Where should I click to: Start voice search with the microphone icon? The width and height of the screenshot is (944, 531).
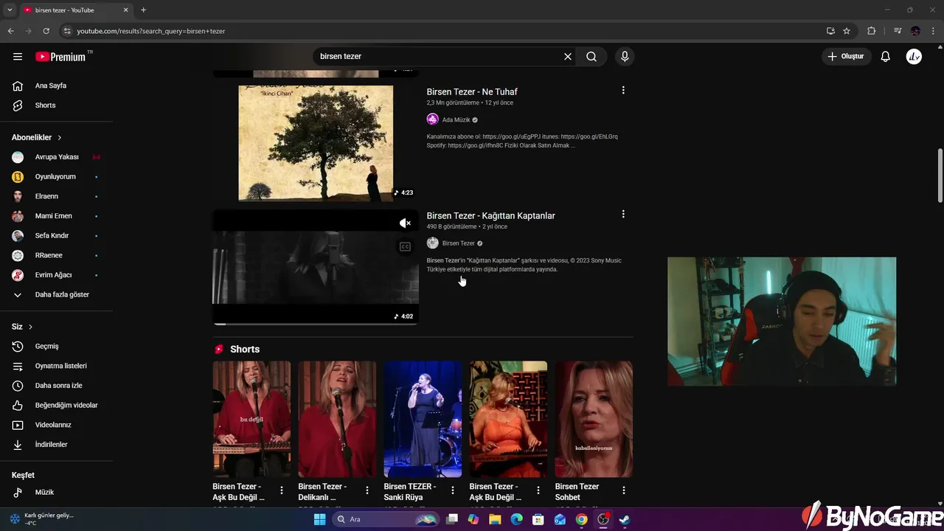click(625, 56)
